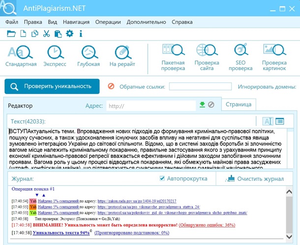Open SEO проверка tool
Screen dimensions: 300x245
click(240, 57)
